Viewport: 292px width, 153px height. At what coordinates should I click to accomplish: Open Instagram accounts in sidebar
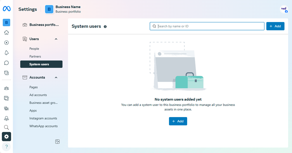pos(43,118)
